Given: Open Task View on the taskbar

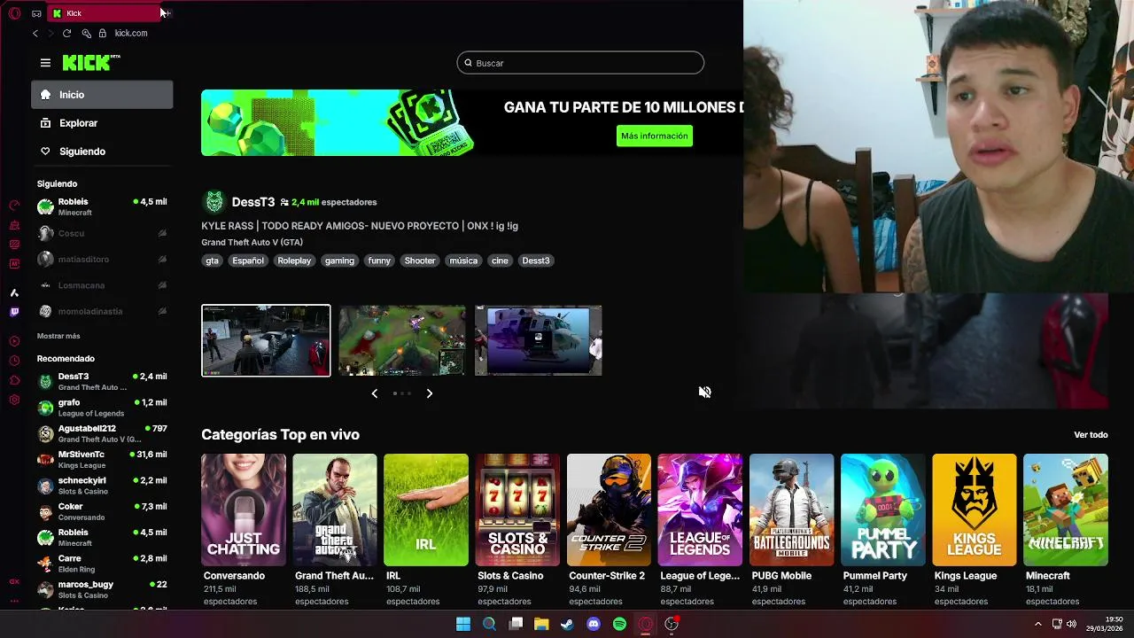Looking at the screenshot, I should click(516, 624).
